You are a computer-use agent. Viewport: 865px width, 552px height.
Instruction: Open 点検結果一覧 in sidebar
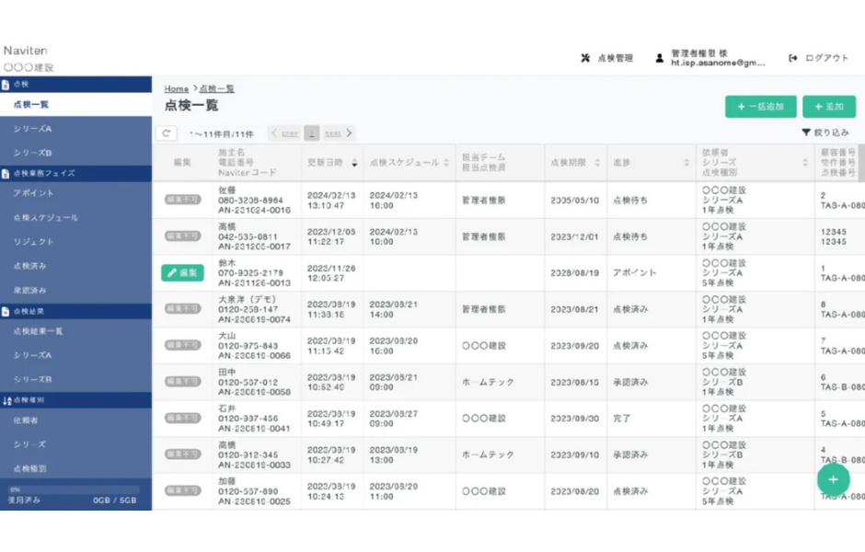(75, 331)
